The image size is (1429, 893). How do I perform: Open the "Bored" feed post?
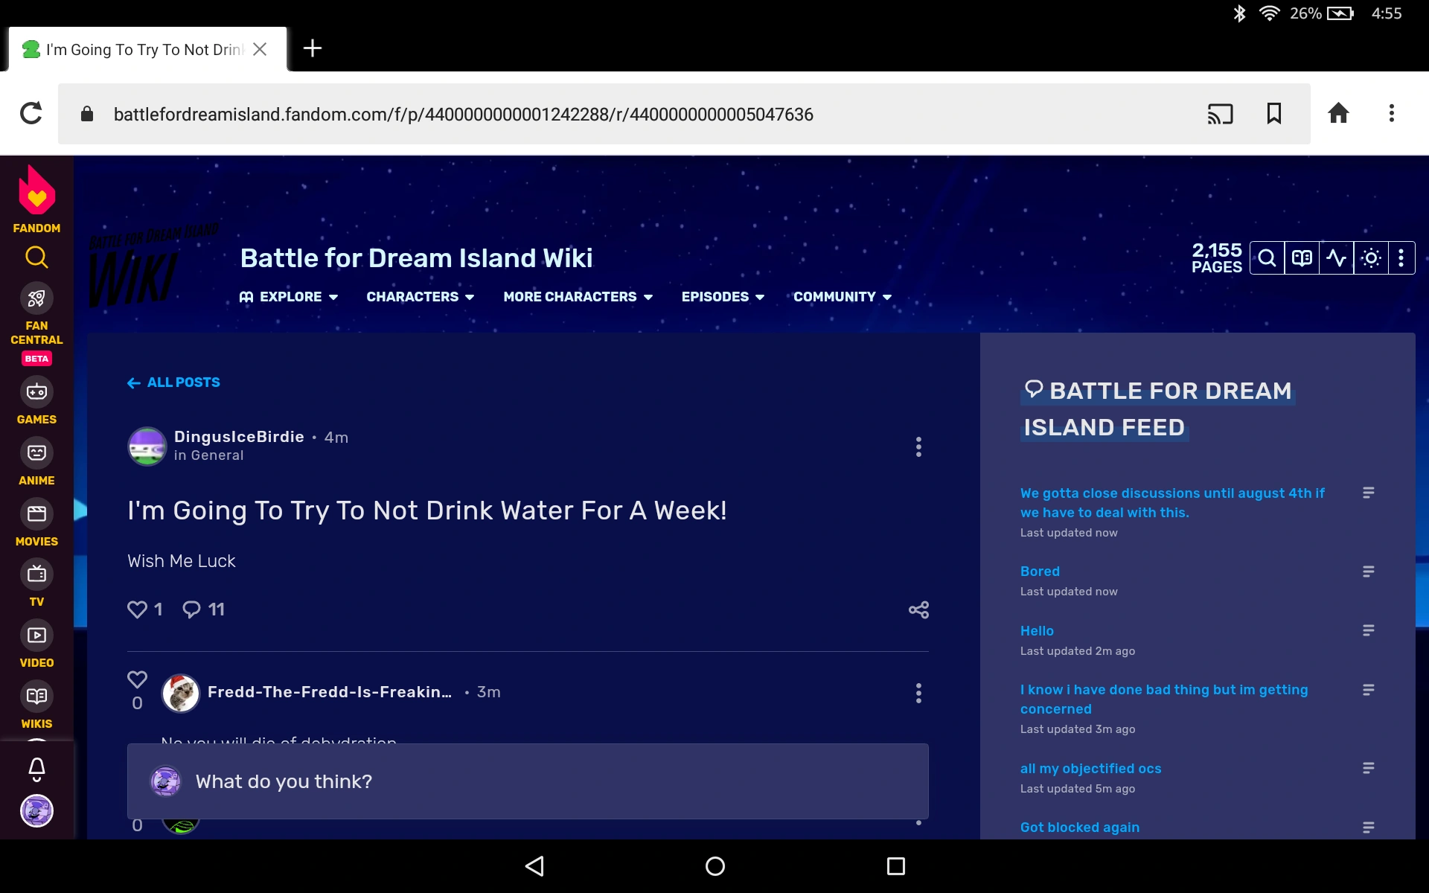pyautogui.click(x=1040, y=572)
